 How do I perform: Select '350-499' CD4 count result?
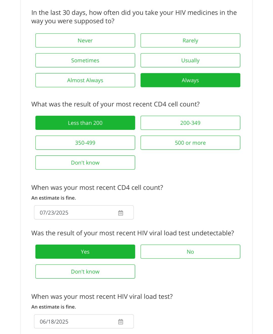[85, 143]
